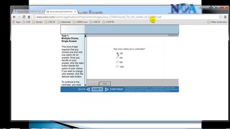Expand the Other bookmarks folder
Screen dimensions: 230x129
point(217,22)
